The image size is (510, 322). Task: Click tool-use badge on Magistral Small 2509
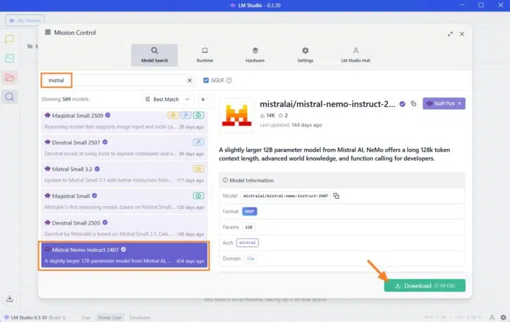[x=186, y=115]
